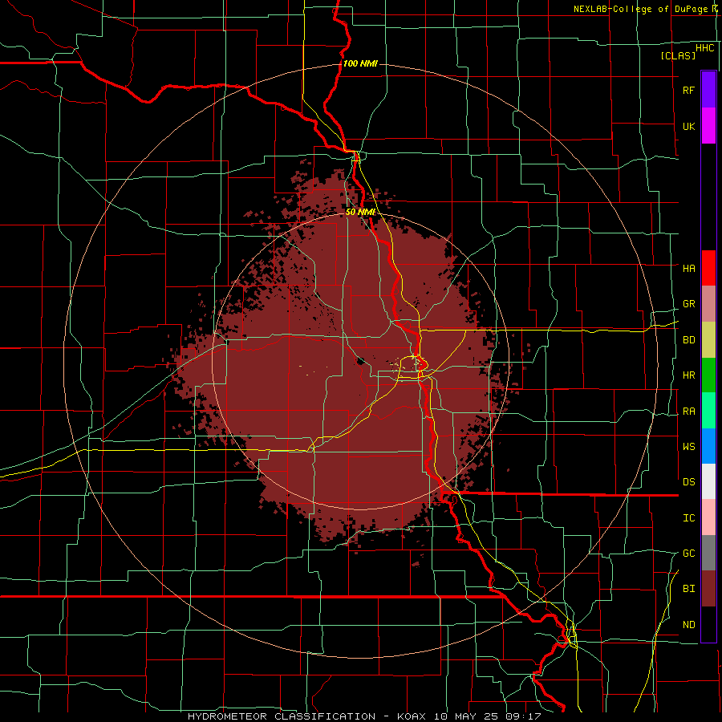Viewport: 722px width, 722px height.
Task: Click the [CLAS] label
Action: tap(678, 55)
